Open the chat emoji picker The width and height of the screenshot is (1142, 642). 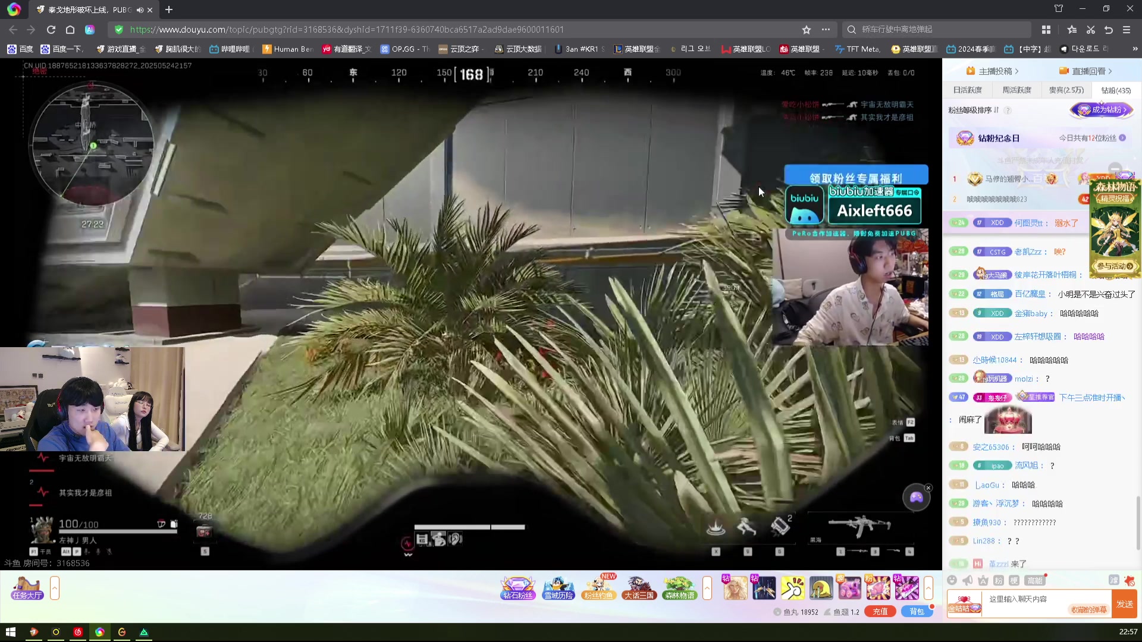952,581
